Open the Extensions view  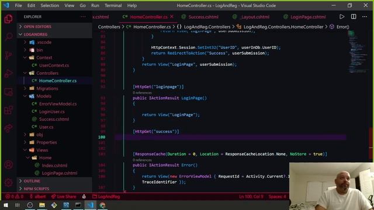[x=9, y=110]
